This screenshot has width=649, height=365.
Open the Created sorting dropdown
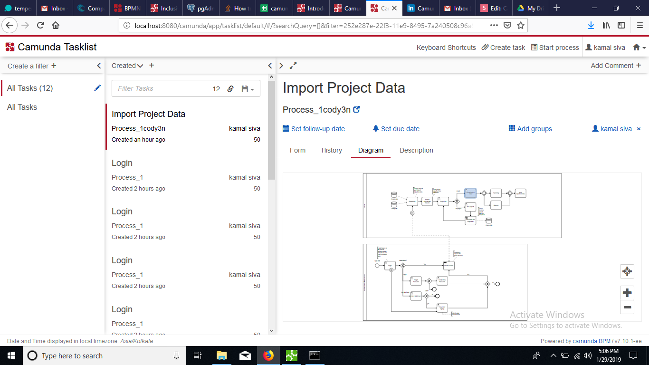click(x=127, y=66)
